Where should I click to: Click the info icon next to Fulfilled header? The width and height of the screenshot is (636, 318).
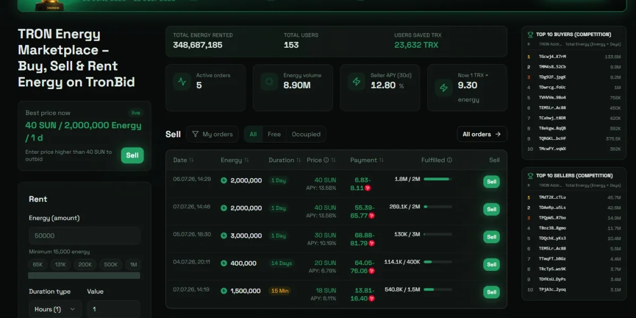pos(449,160)
